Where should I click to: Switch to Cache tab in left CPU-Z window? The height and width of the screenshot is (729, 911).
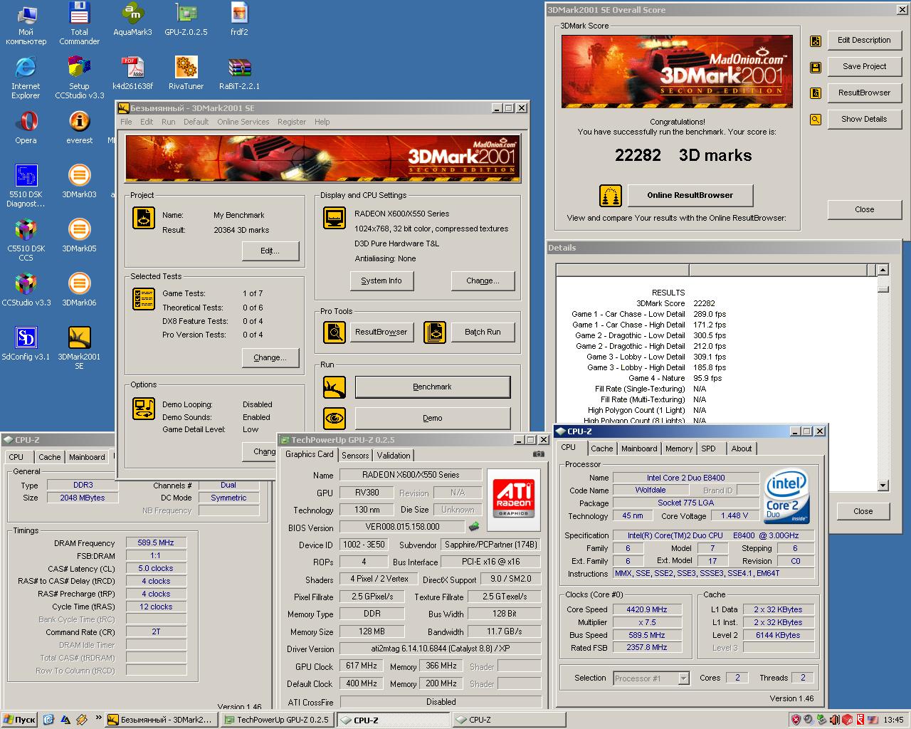click(50, 457)
